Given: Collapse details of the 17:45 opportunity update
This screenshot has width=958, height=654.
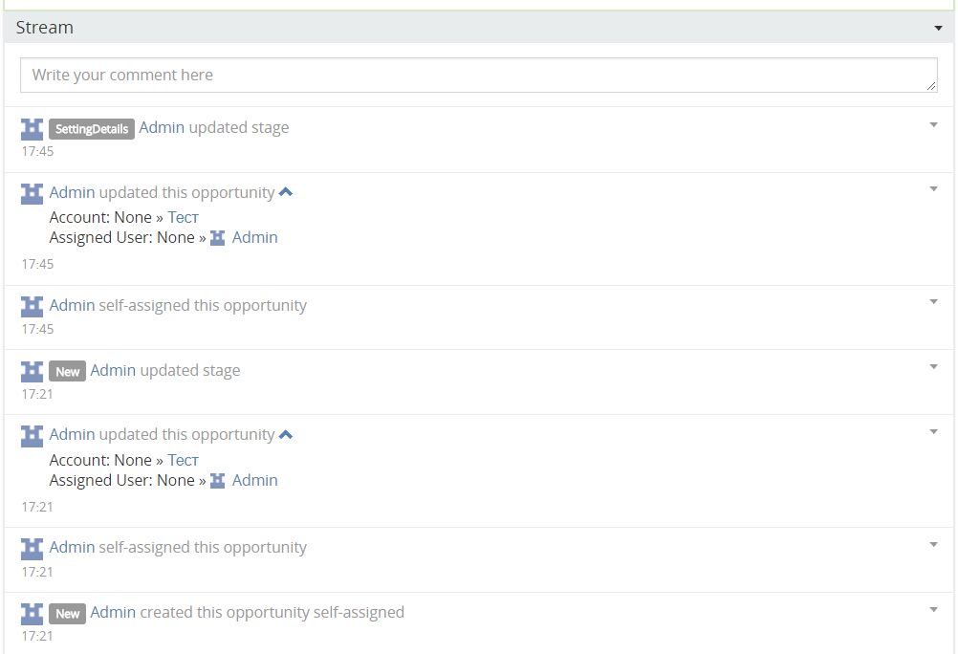Looking at the screenshot, I should pyautogui.click(x=286, y=193).
